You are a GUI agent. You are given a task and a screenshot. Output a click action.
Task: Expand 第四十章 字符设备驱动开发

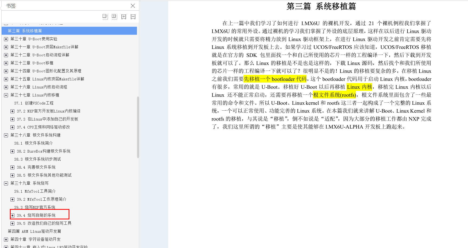pyautogui.click(x=6, y=239)
